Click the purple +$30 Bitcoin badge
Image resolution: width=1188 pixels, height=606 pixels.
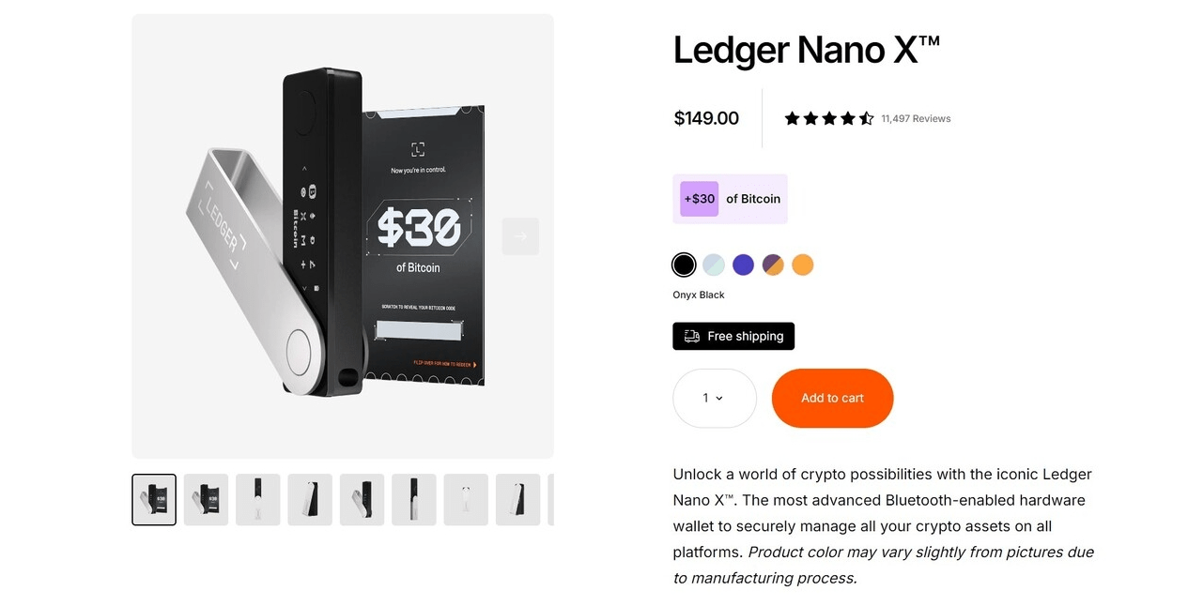tap(699, 198)
